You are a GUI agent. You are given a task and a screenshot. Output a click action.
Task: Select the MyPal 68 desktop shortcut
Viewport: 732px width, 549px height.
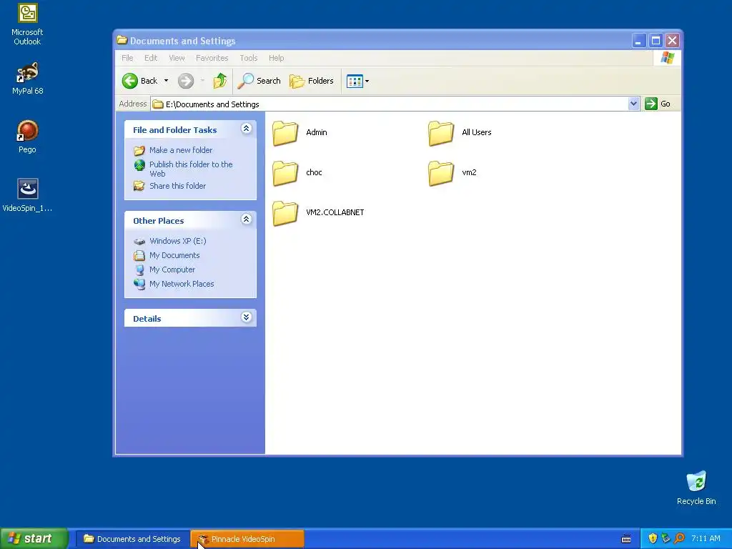click(x=28, y=79)
